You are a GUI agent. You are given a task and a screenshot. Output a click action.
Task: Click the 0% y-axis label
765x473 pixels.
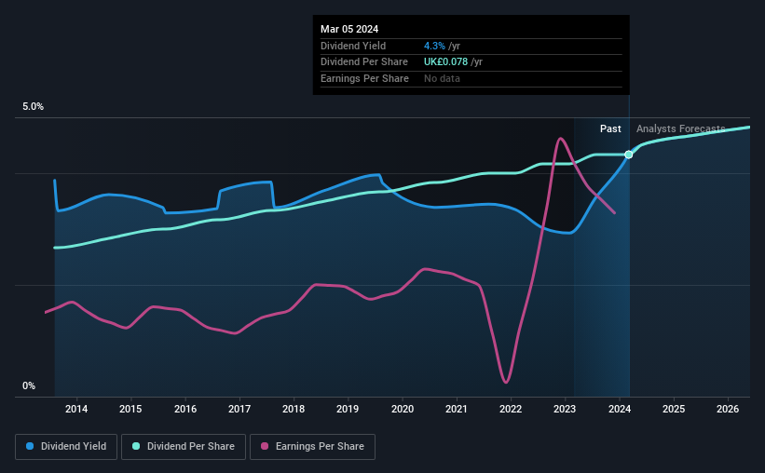click(x=29, y=385)
